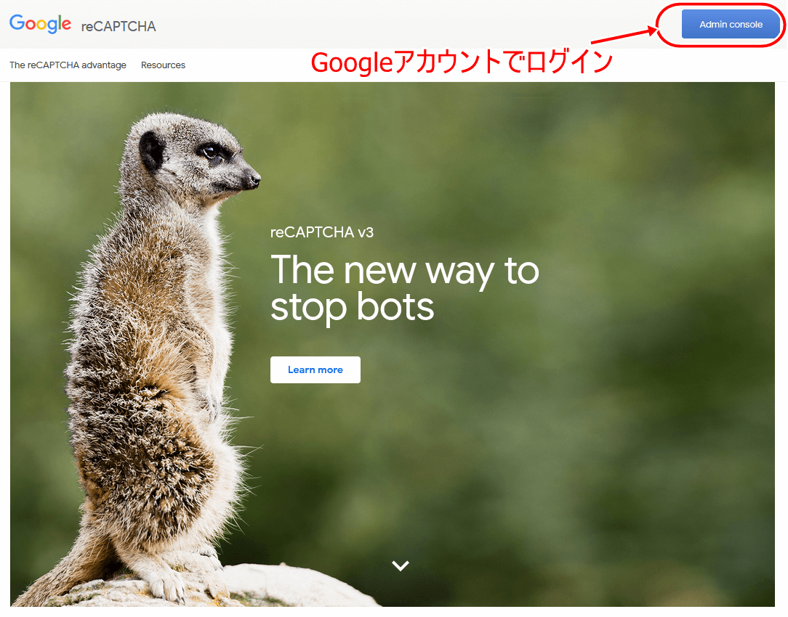
Task: Click the reCAPTCHA wordmark beside Google logo
Action: pyautogui.click(x=118, y=26)
